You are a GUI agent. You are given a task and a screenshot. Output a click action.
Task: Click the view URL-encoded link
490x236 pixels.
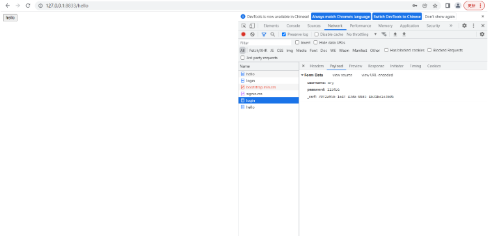(377, 75)
